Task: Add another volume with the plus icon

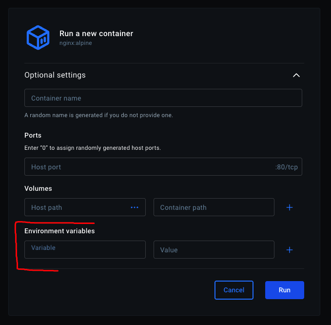Action: pos(289,207)
